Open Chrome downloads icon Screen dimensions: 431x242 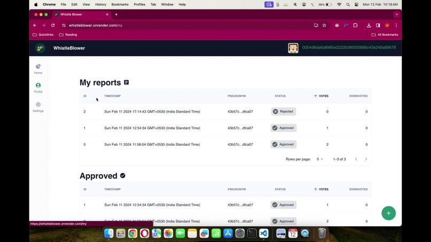(x=368, y=25)
